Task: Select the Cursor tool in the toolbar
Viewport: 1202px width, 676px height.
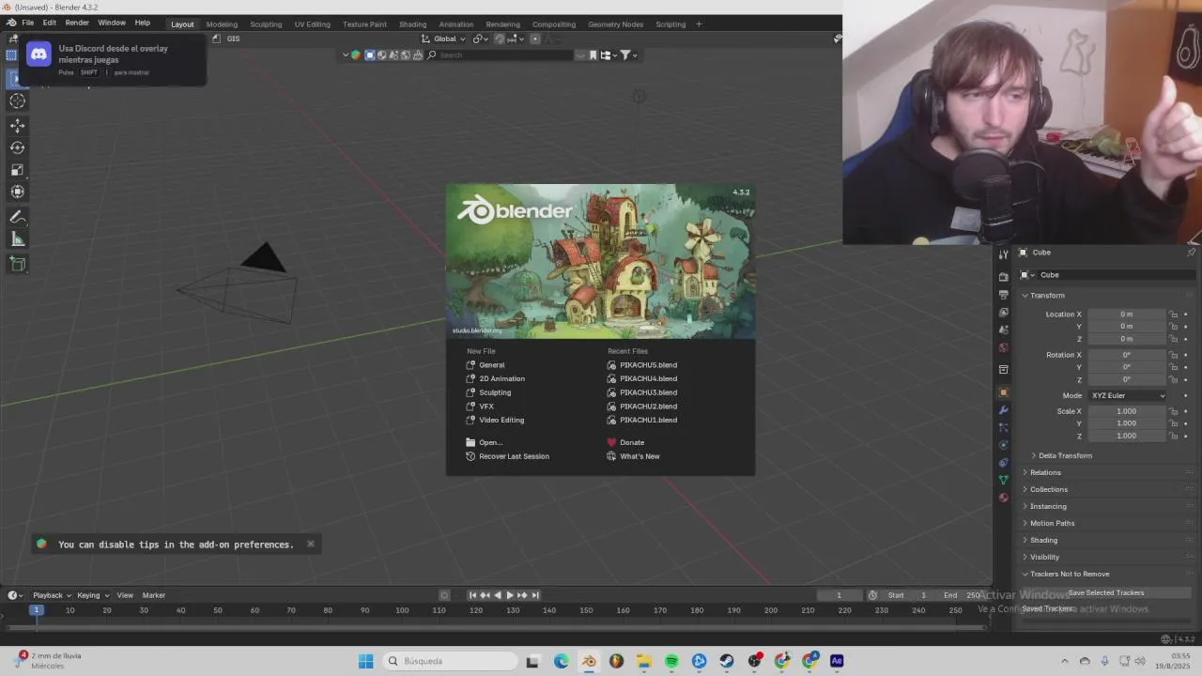Action: tap(18, 101)
